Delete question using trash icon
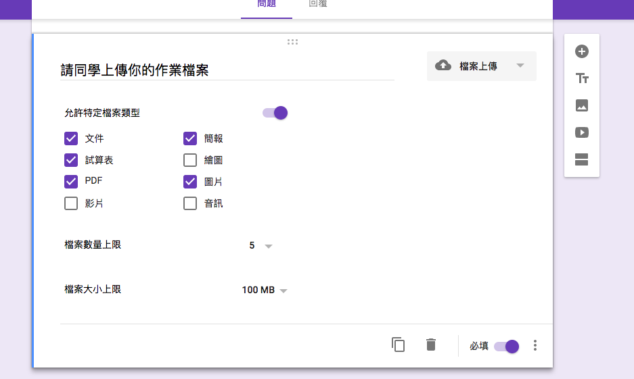Screen dimensions: 634x379 (431, 345)
